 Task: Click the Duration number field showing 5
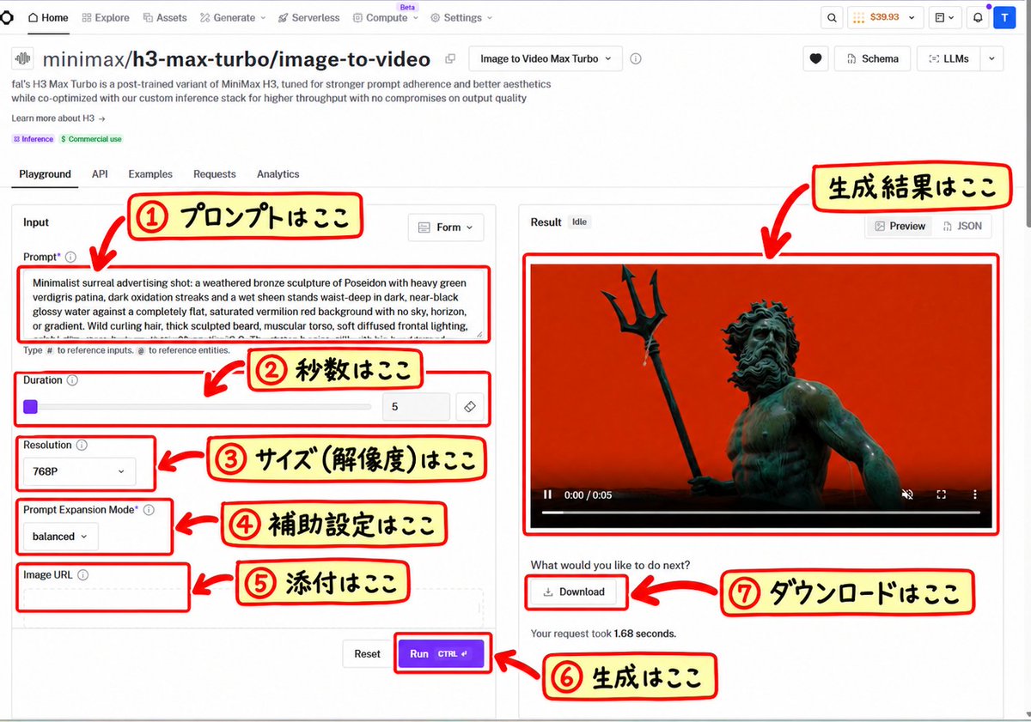click(416, 407)
